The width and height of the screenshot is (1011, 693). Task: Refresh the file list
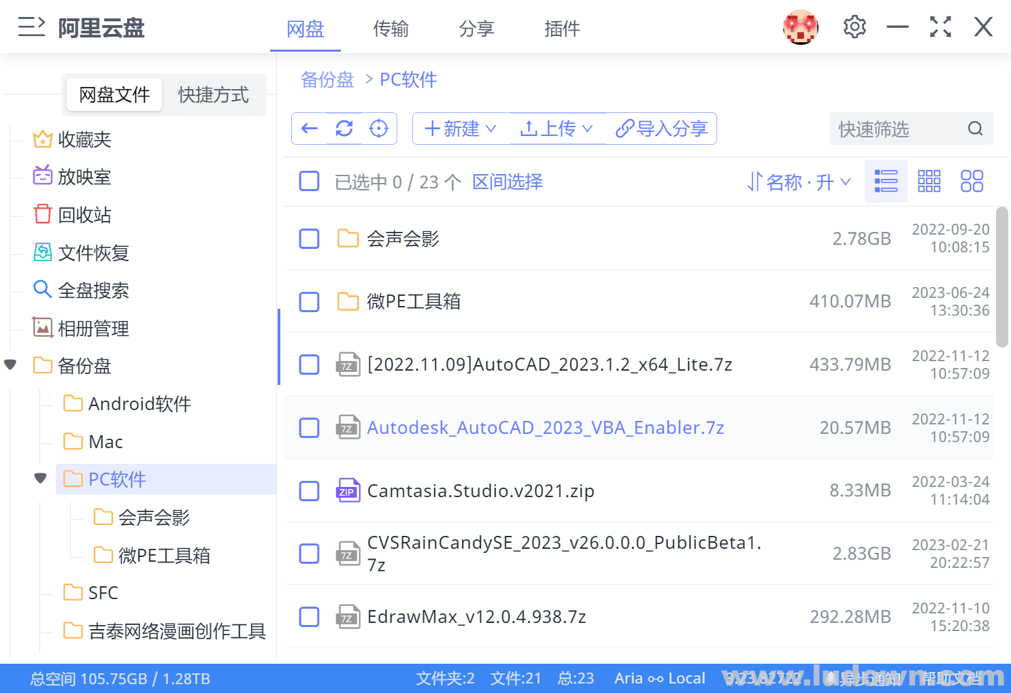click(x=344, y=129)
